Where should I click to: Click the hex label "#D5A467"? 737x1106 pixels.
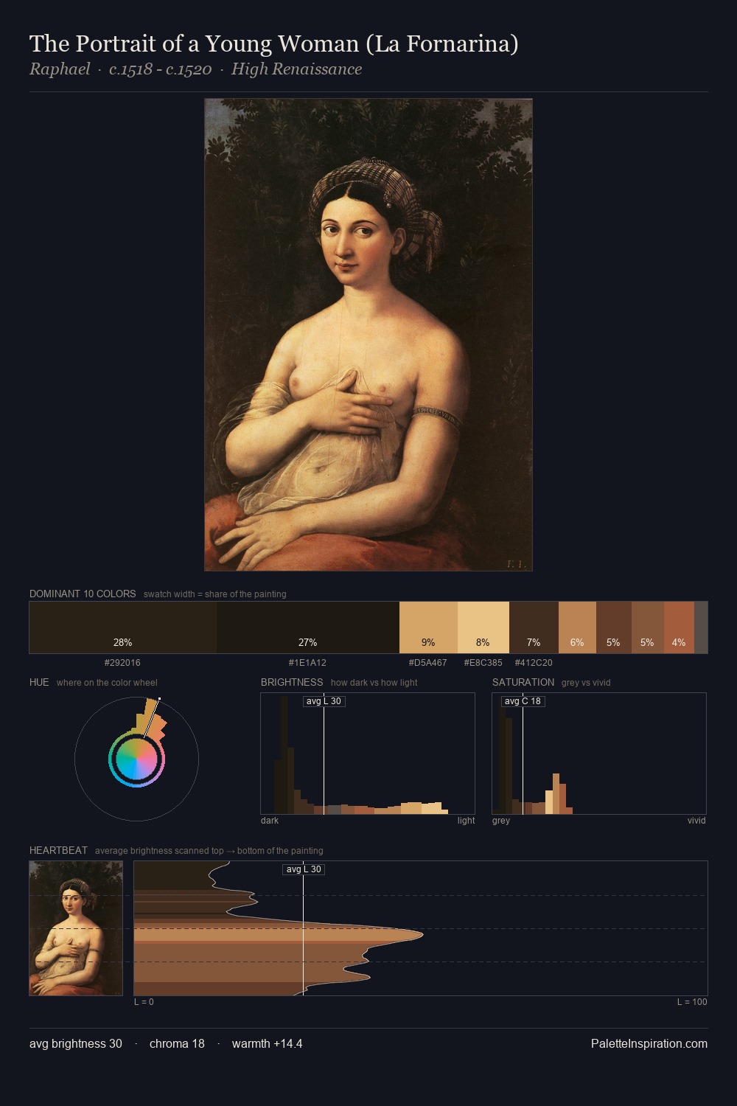pos(428,663)
